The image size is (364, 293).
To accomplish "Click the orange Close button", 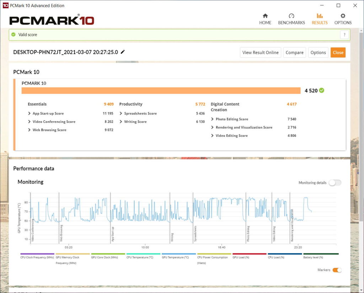I will 338,53.
